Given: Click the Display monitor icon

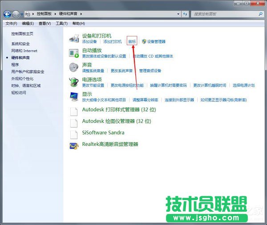Looking at the screenshot, I should (74, 96).
